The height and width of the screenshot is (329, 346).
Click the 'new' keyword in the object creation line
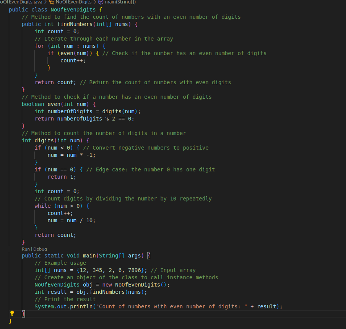click(107, 285)
